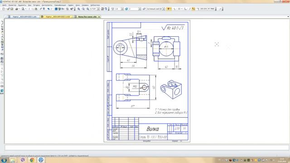Open the Библиотеки menu
The image size is (290, 163).
click(x=95, y=5)
